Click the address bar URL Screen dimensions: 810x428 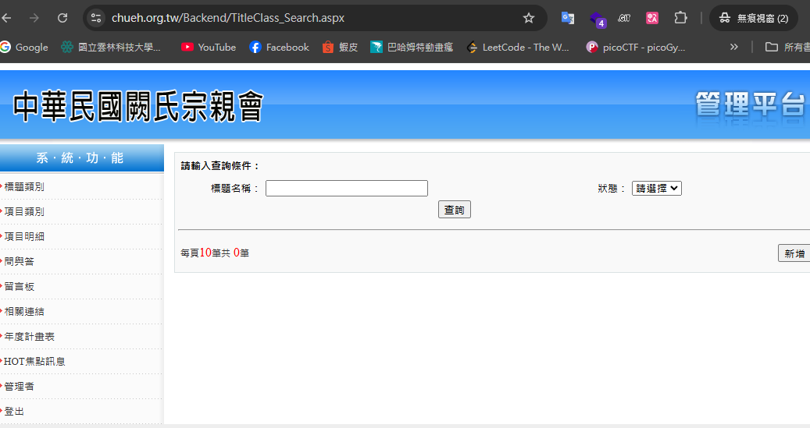[228, 18]
